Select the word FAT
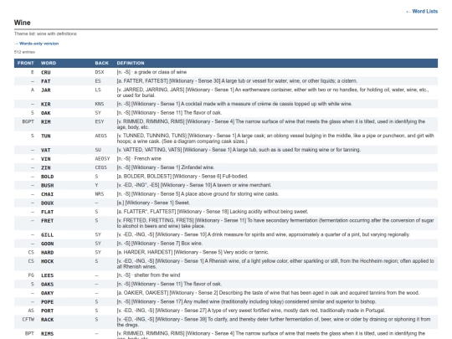 coord(45,81)
